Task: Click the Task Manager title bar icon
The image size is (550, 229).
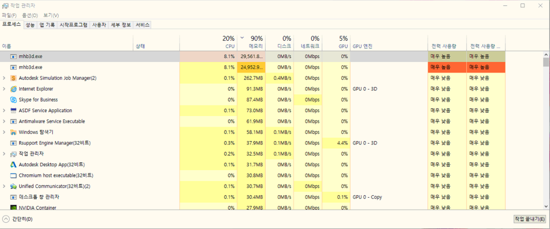Action: 5,6
